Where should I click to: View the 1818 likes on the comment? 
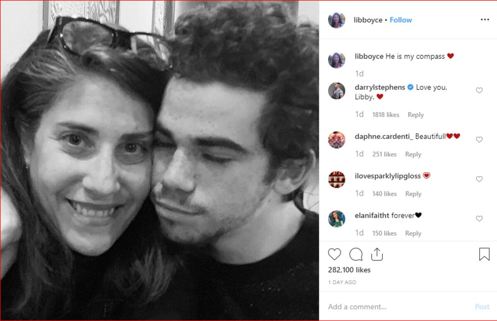tap(386, 115)
